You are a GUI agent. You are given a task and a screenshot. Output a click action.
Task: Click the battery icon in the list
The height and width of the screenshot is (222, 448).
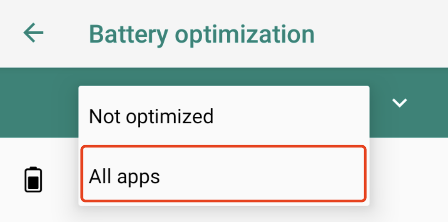33,179
